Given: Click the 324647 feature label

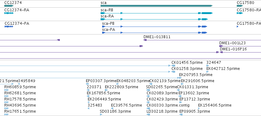Looking at the screenshot, I should tap(214, 63).
